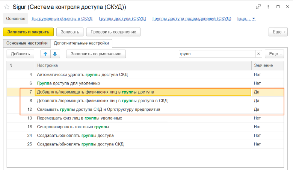Select the Дополнительные настройки tab

pyautogui.click(x=82, y=43)
